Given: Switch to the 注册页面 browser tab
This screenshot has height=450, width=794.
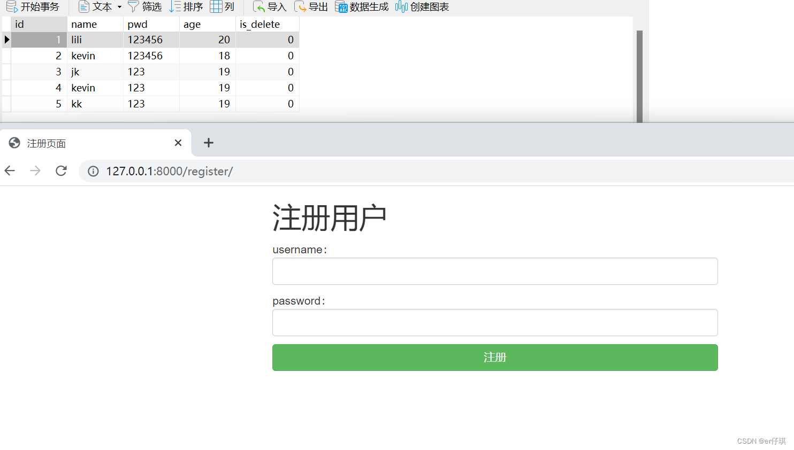Looking at the screenshot, I should click(x=95, y=143).
